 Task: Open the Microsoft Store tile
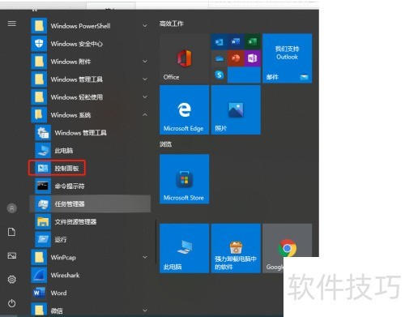[185, 179]
